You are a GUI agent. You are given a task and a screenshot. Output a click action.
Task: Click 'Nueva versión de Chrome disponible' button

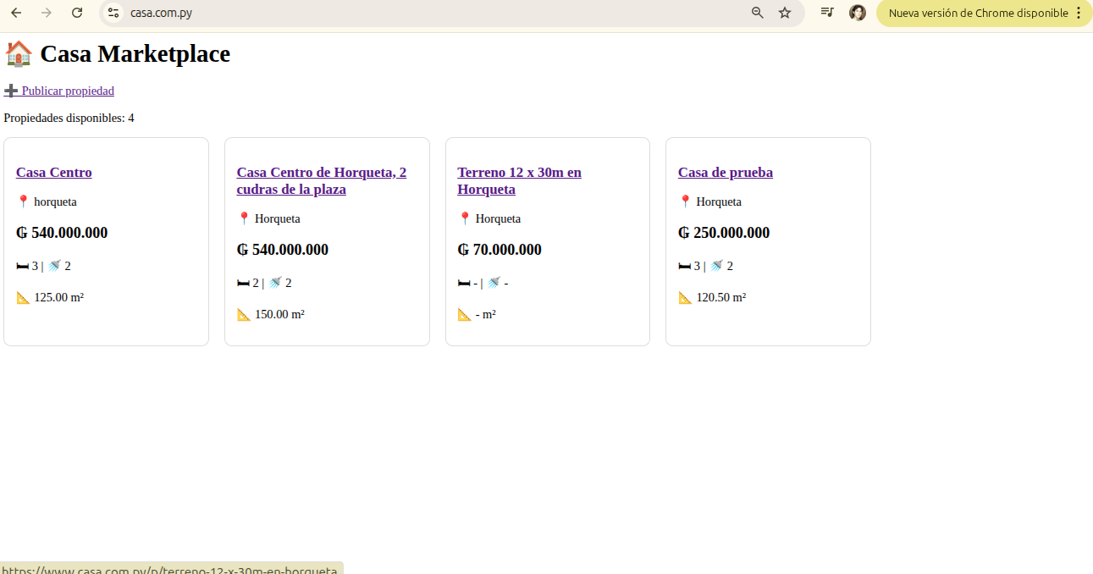click(x=977, y=13)
